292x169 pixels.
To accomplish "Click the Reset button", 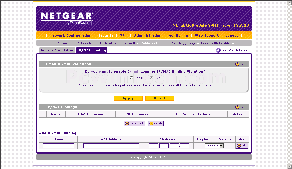I will pos(160,98).
